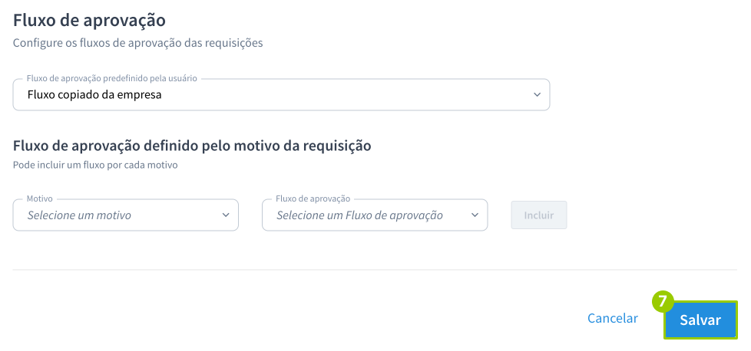
Task: Click the Cancelar link
Action: pyautogui.click(x=612, y=318)
